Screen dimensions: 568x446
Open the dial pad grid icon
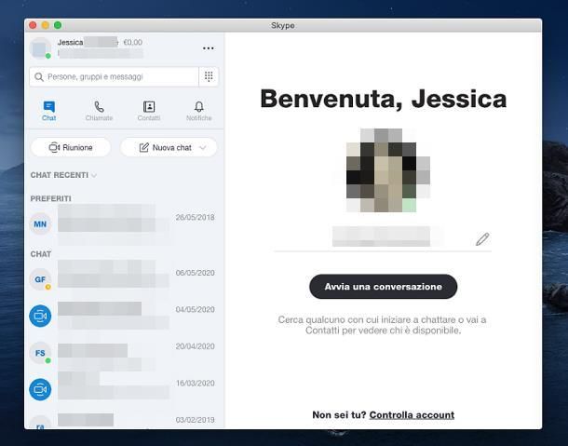[x=209, y=76]
